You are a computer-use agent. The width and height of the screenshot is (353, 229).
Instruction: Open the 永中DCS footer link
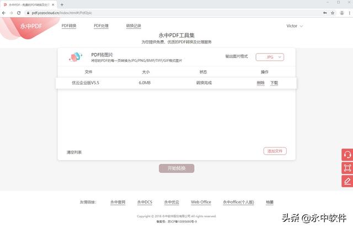pyautogui.click(x=145, y=202)
